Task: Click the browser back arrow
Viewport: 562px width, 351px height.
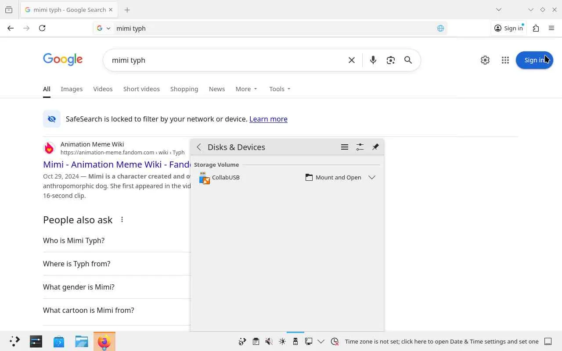Action: (x=11, y=28)
